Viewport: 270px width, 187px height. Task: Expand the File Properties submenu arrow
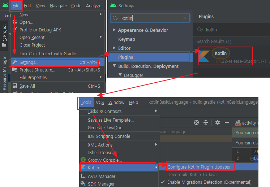pyautogui.click(x=101, y=77)
